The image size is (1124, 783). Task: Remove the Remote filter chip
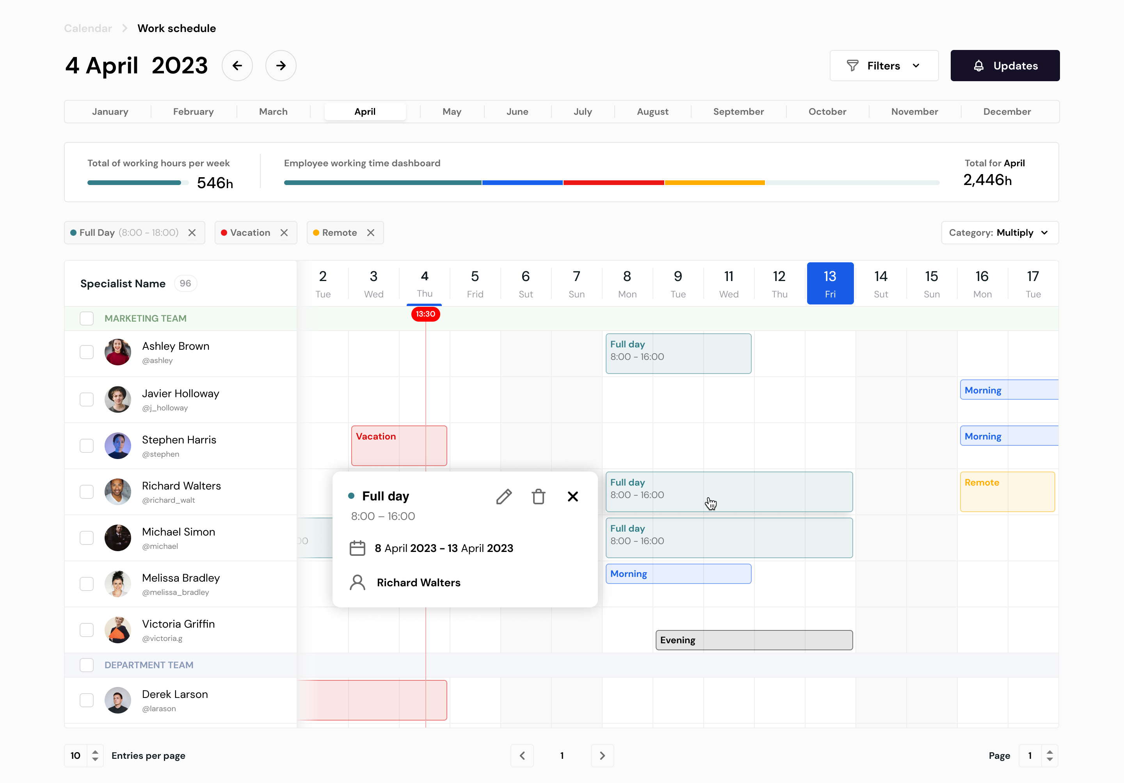point(371,233)
